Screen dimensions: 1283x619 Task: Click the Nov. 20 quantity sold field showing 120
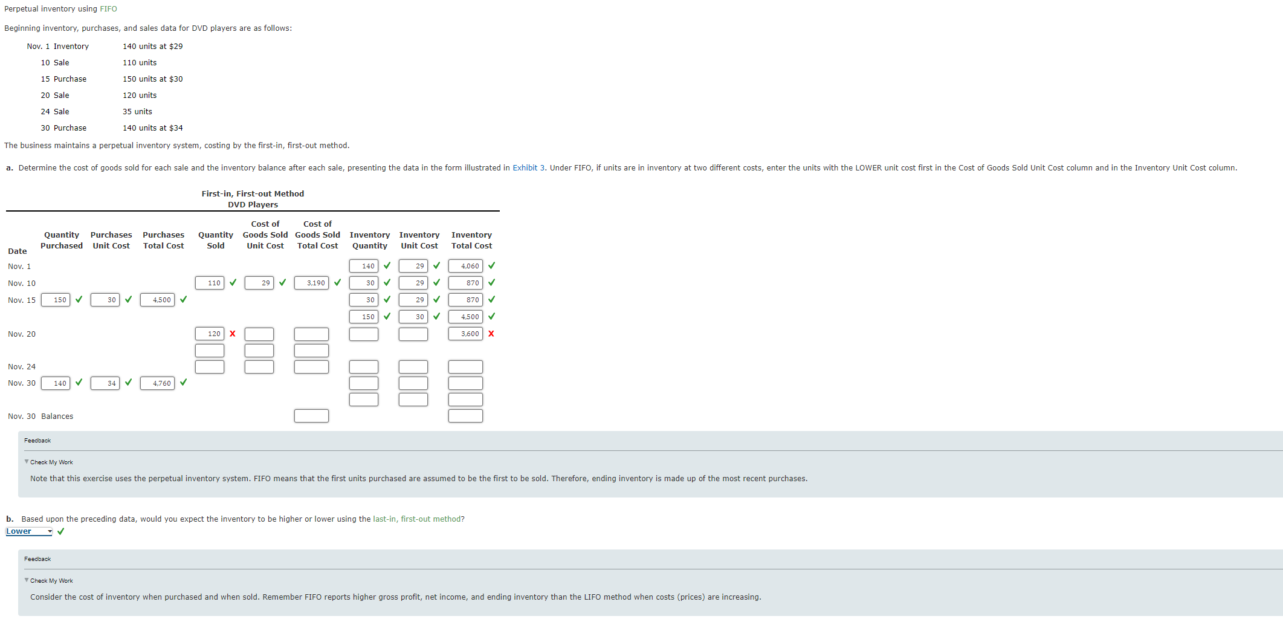209,334
